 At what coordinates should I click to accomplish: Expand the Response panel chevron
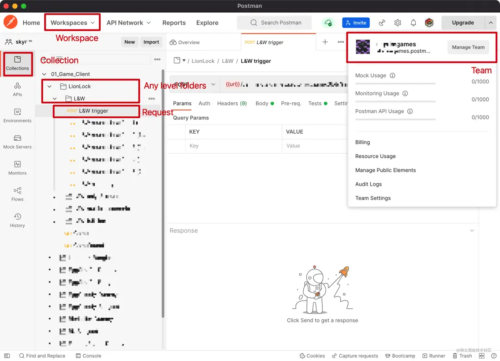(472, 231)
